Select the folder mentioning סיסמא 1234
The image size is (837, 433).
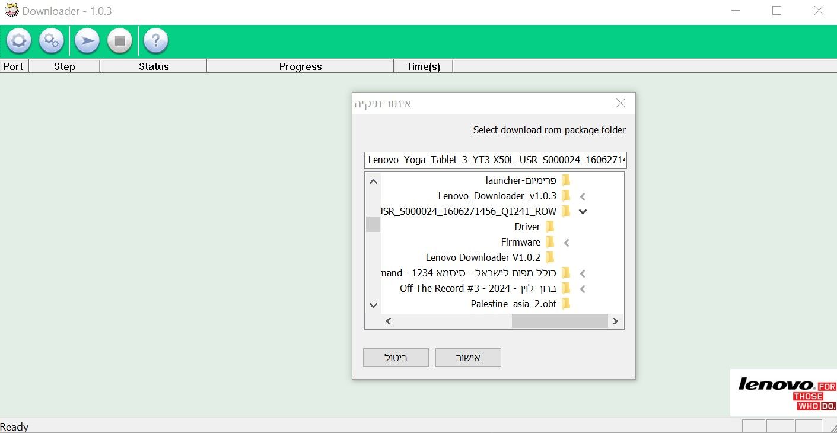pyautogui.click(x=469, y=273)
